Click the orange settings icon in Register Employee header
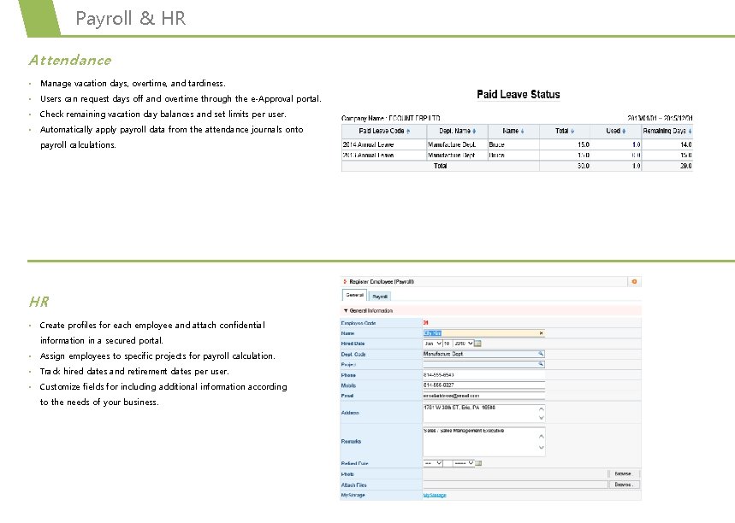 (x=634, y=281)
